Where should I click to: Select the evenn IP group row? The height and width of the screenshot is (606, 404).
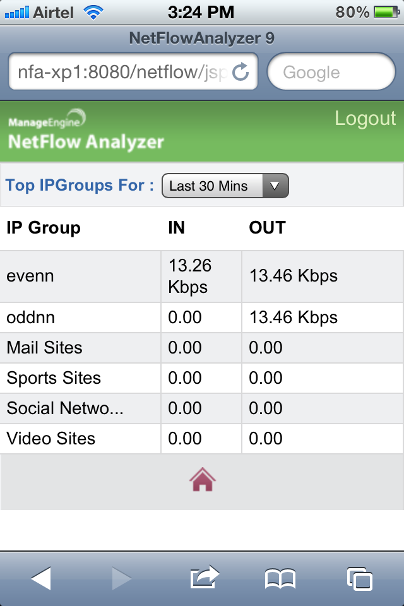tap(201, 276)
